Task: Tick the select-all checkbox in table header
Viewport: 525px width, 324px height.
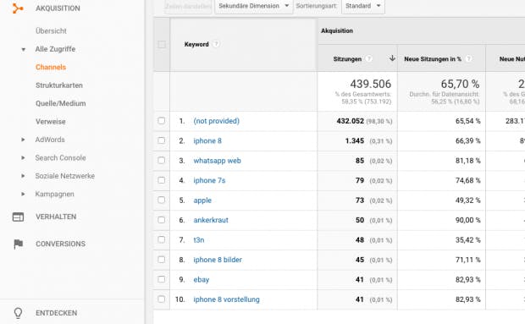Action: tap(162, 45)
